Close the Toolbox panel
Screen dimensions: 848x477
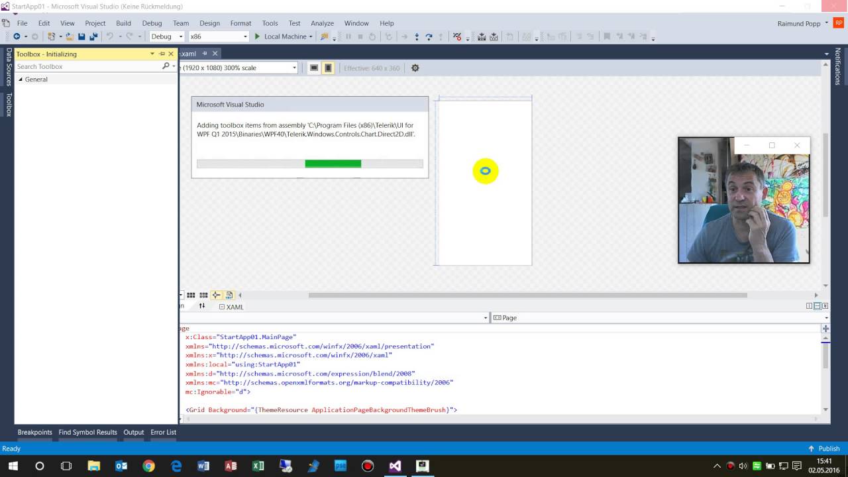(171, 54)
